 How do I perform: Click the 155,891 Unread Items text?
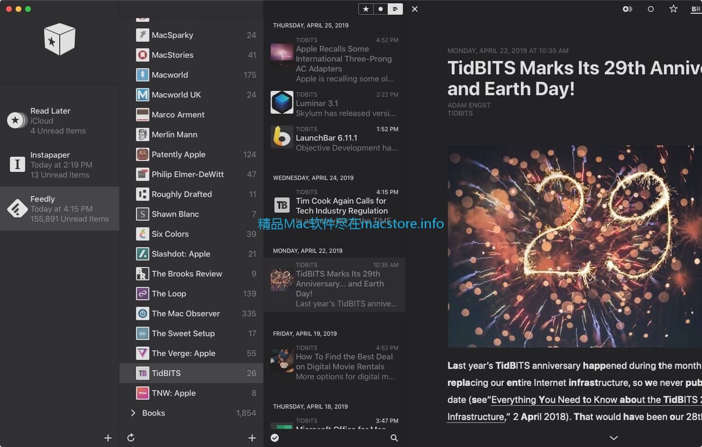point(70,219)
